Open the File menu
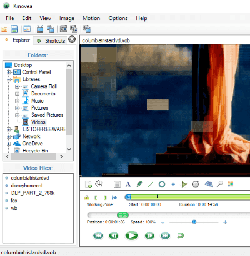Image resolution: width=250 pixels, height=256 pixels. point(9,18)
